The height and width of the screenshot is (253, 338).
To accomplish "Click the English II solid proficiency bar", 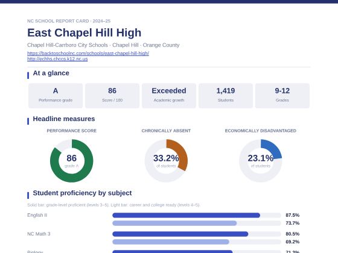I will 187,215.
